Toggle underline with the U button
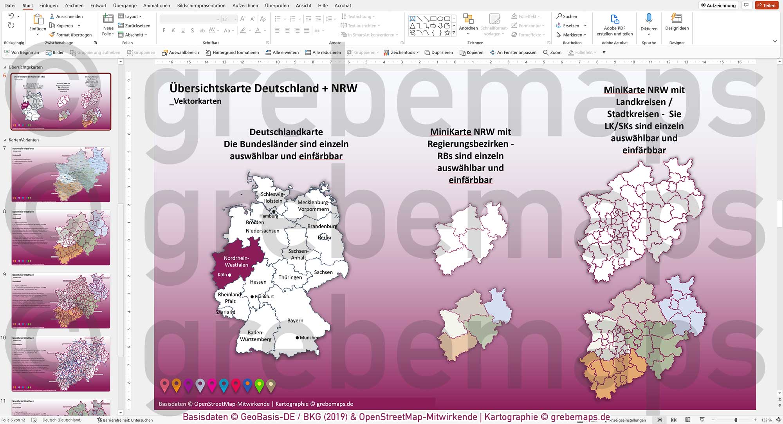The height and width of the screenshot is (424, 783). click(183, 30)
